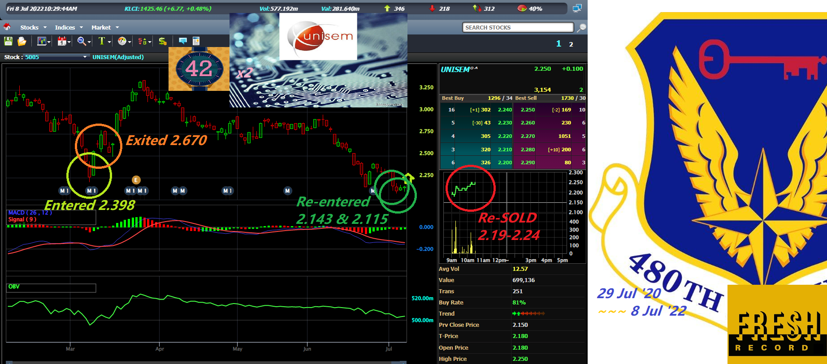
Task: Expand the Stocks menu arrow
Action: [x=45, y=27]
